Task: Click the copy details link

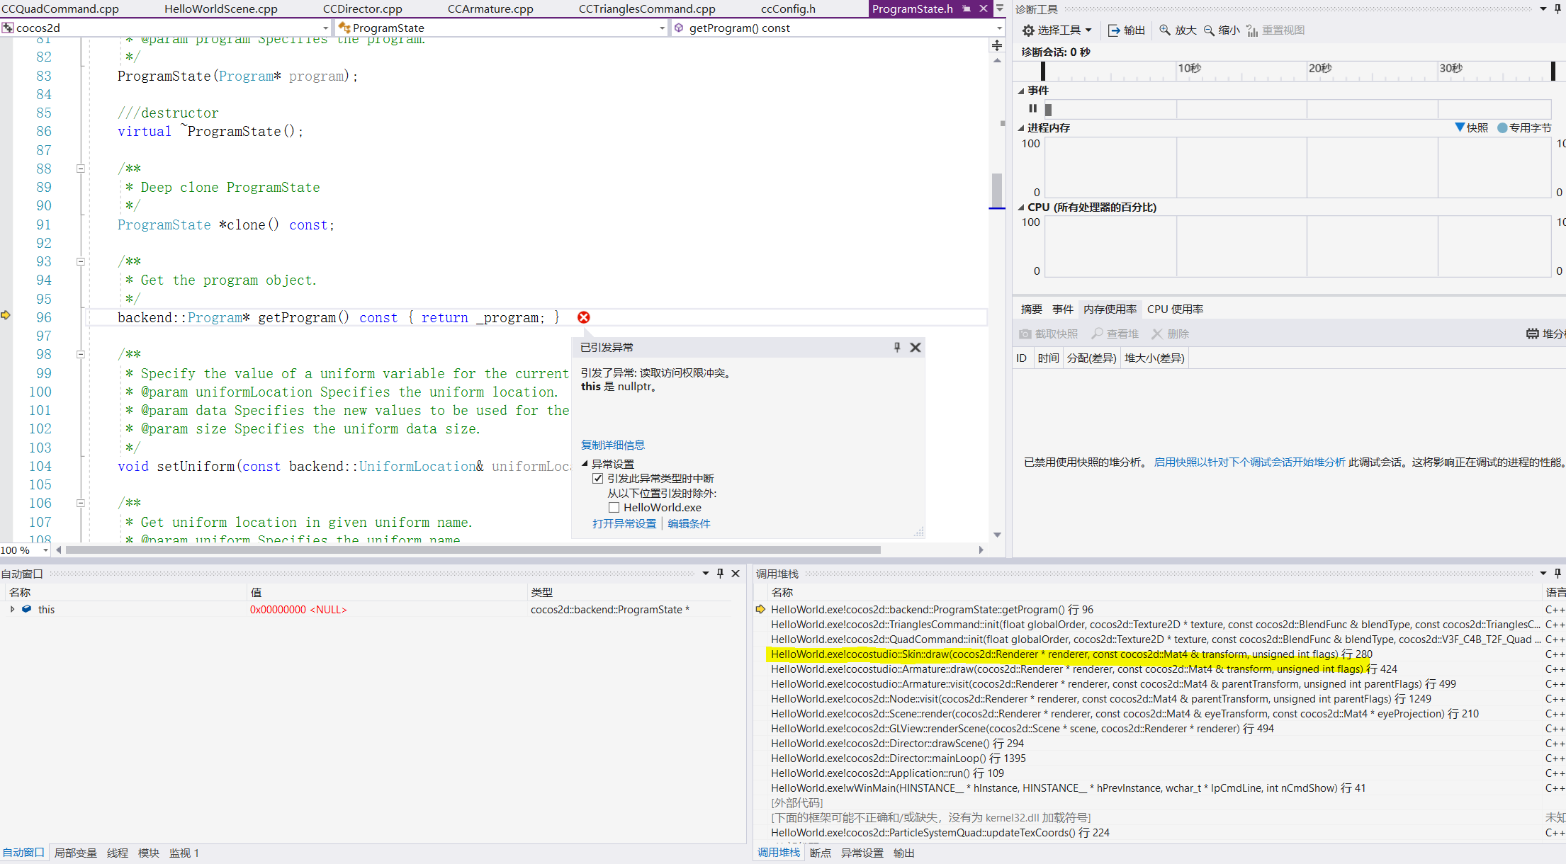Action: 612,445
